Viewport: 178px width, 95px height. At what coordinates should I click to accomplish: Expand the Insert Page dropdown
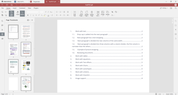point(81,14)
